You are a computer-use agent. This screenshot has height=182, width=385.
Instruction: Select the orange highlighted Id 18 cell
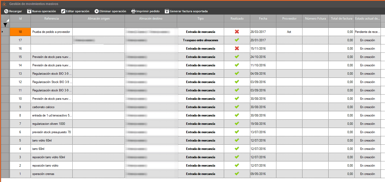point(20,32)
